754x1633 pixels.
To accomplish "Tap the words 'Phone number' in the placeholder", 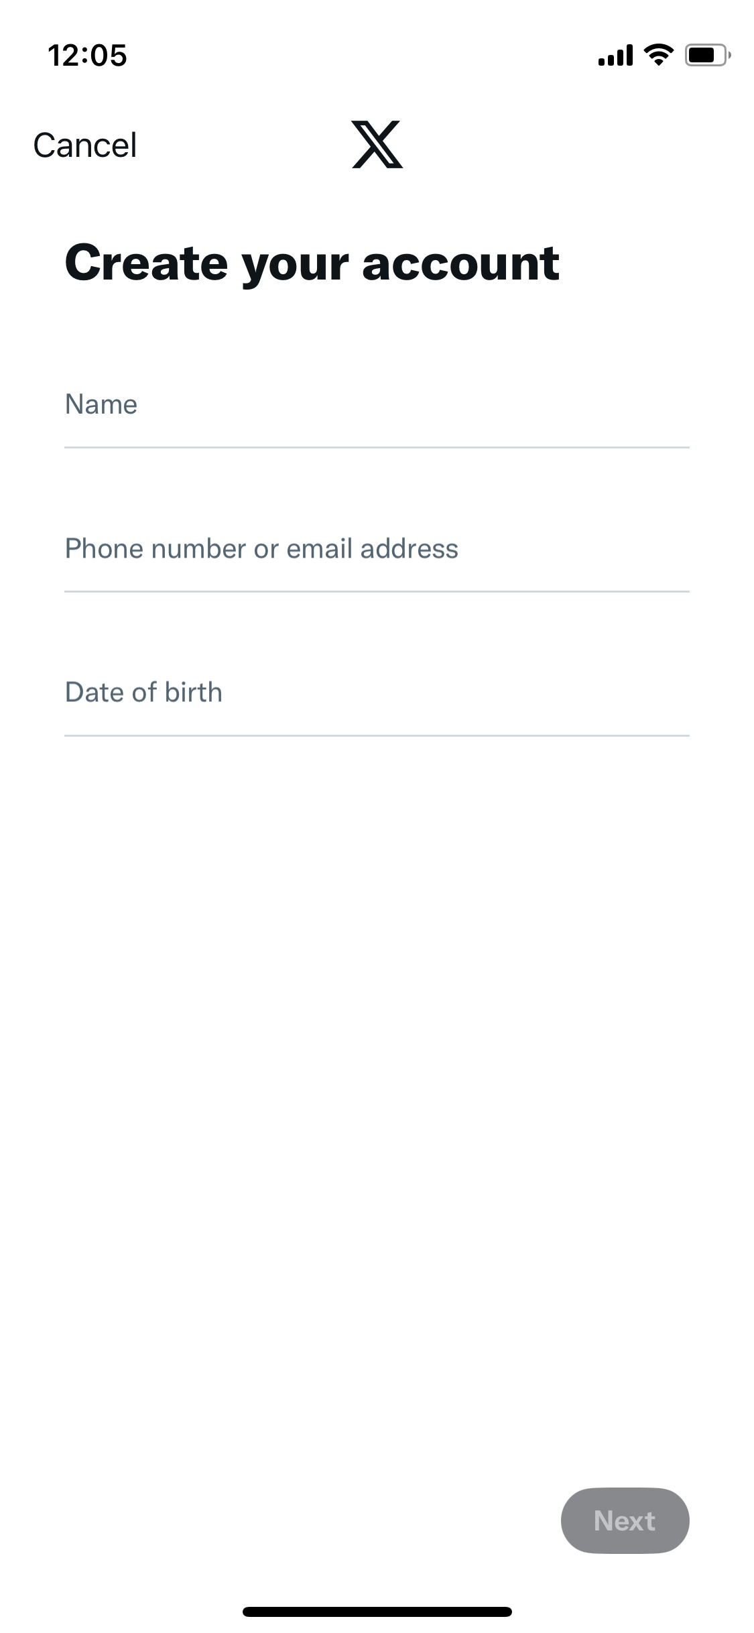I will (155, 549).
